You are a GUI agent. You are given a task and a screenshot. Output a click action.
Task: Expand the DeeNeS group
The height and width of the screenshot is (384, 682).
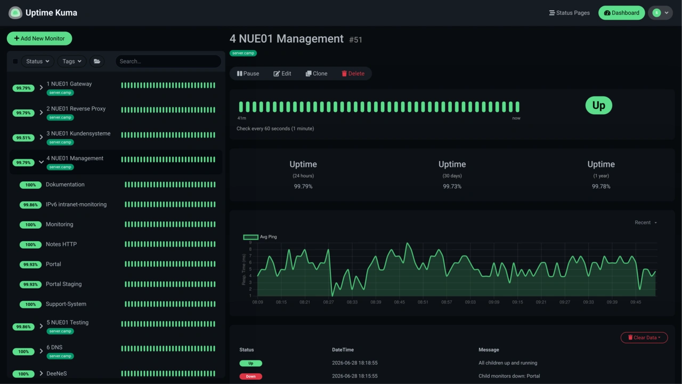pyautogui.click(x=41, y=373)
